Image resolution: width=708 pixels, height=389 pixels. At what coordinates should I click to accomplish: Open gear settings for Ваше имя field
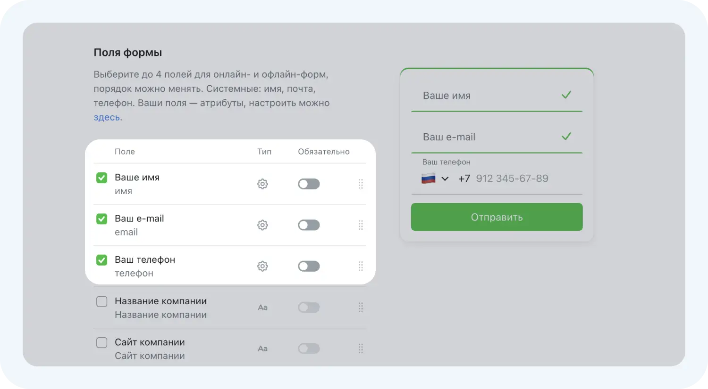[x=262, y=184]
